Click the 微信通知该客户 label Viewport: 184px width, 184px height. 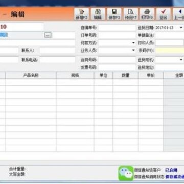[147, 170]
